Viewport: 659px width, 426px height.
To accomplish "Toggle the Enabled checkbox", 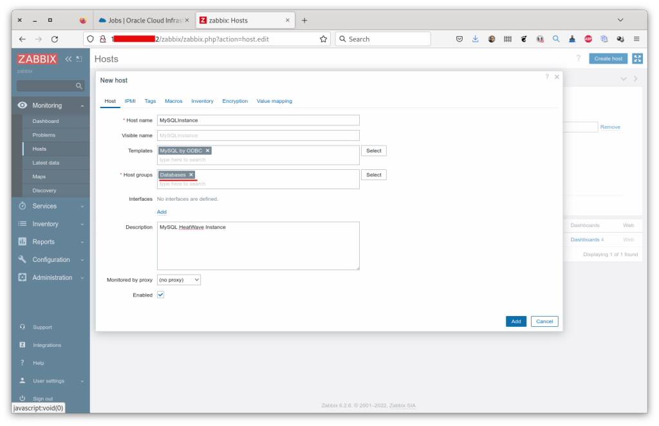I will [160, 295].
